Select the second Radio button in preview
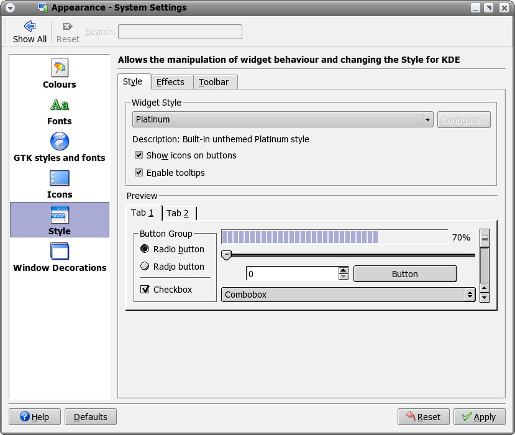515x435 pixels. click(x=145, y=266)
